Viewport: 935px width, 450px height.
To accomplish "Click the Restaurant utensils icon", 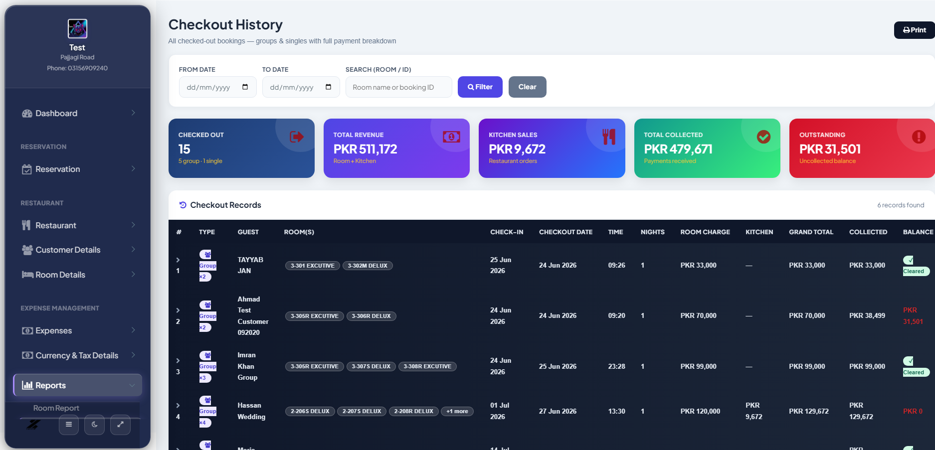I will coord(26,225).
